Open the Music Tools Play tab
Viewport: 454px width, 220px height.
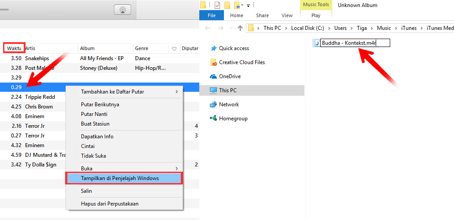pyautogui.click(x=316, y=15)
